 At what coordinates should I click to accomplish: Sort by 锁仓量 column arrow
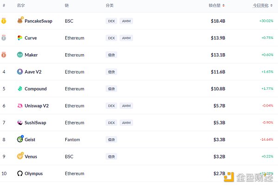pyautogui.click(x=224, y=6)
